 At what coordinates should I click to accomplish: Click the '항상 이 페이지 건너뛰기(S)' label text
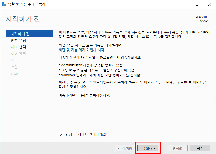(x=86, y=134)
